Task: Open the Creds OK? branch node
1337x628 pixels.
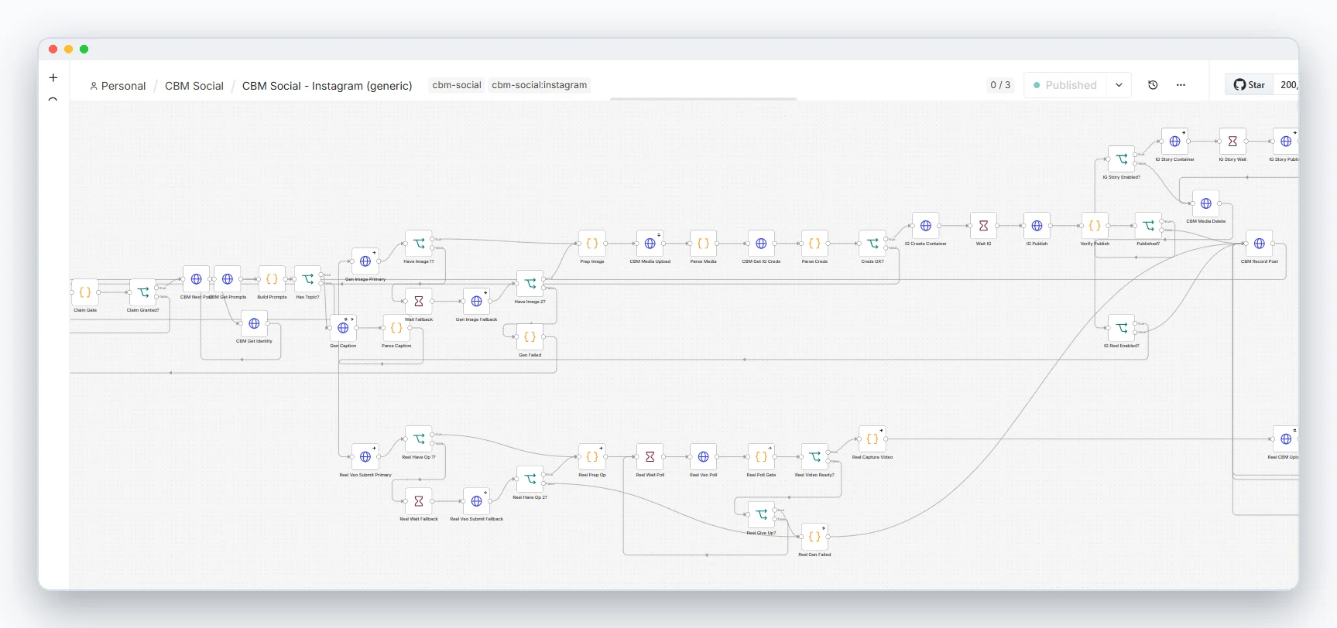Action: pyautogui.click(x=872, y=244)
